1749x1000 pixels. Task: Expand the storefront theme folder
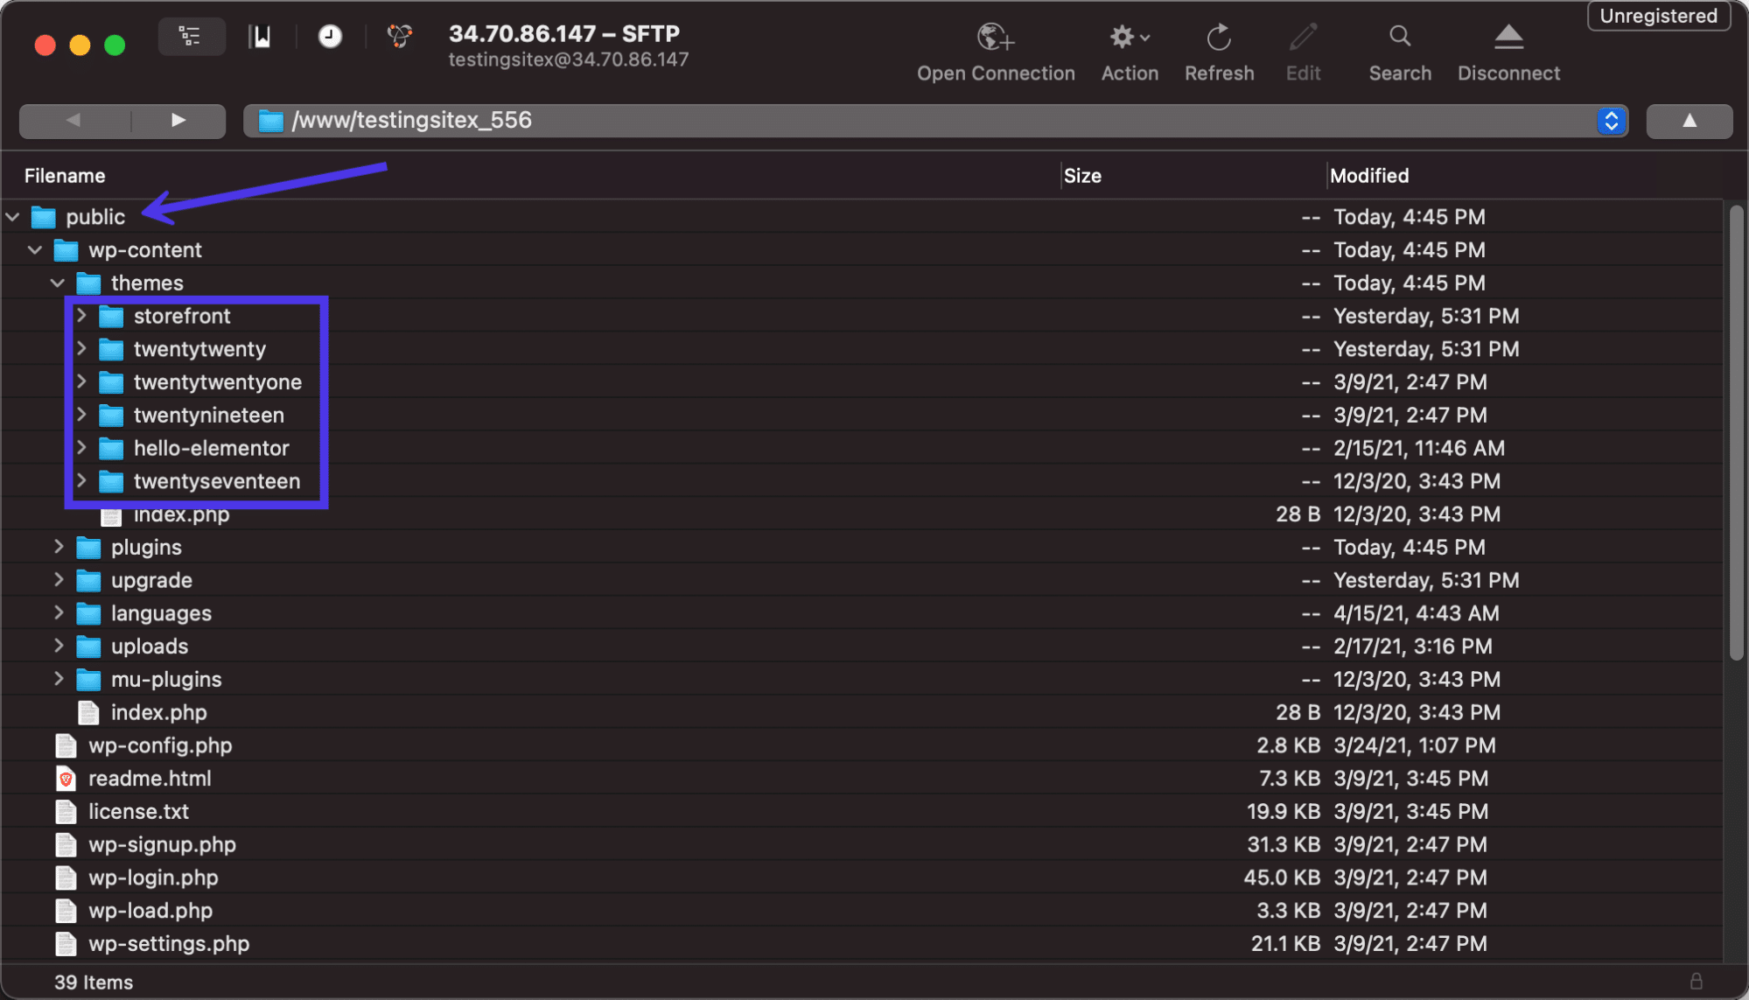81,315
